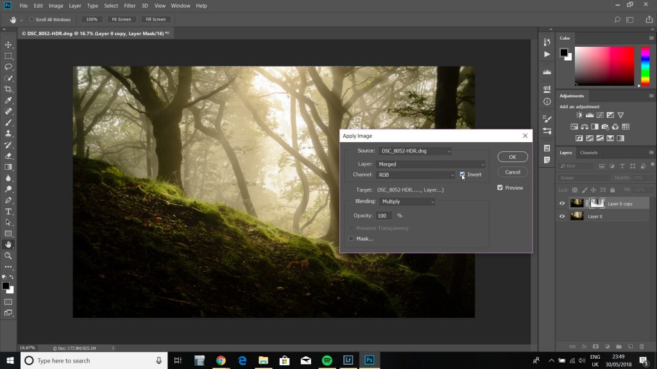Image resolution: width=657 pixels, height=369 pixels.
Task: Open the Filter menu
Action: click(129, 6)
